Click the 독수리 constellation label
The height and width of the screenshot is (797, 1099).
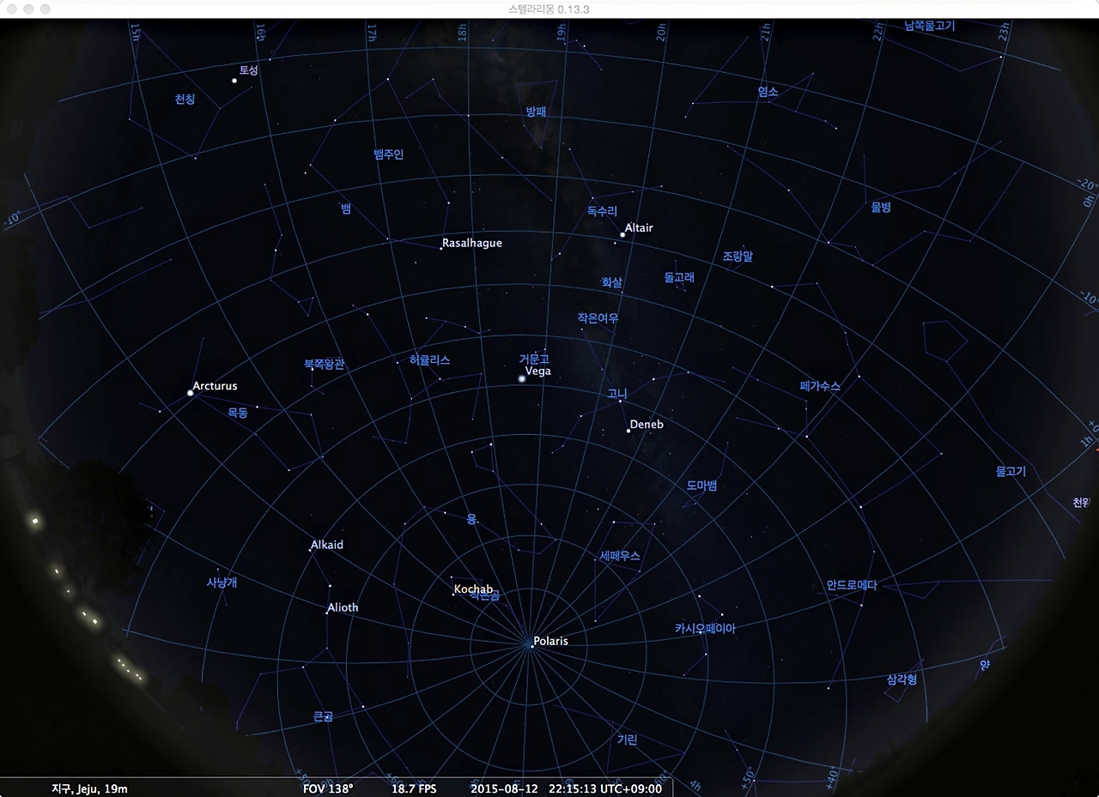[603, 211]
